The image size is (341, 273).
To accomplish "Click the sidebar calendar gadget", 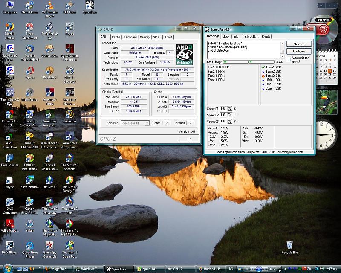I will click(327, 67).
